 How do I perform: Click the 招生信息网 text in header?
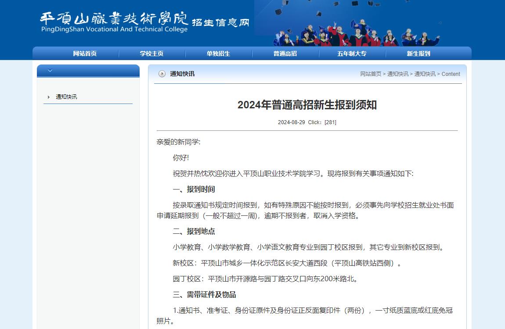point(220,22)
